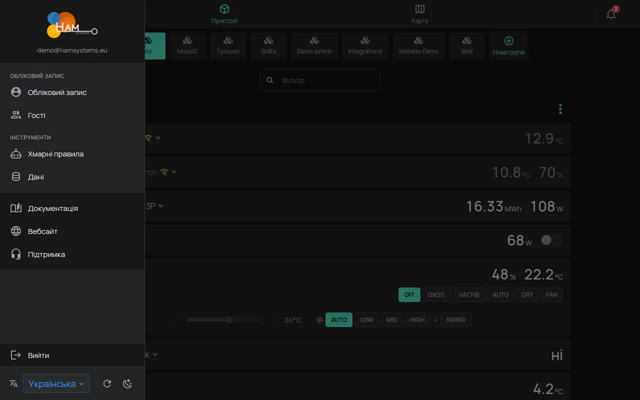Image resolution: width=640 pixels, height=400 pixels.
Task: Open the Вебсайт link
Action: [72, 231]
